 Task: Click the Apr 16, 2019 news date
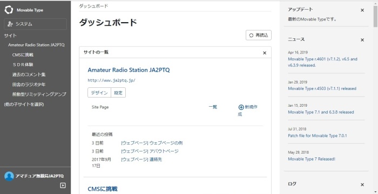click(298, 52)
